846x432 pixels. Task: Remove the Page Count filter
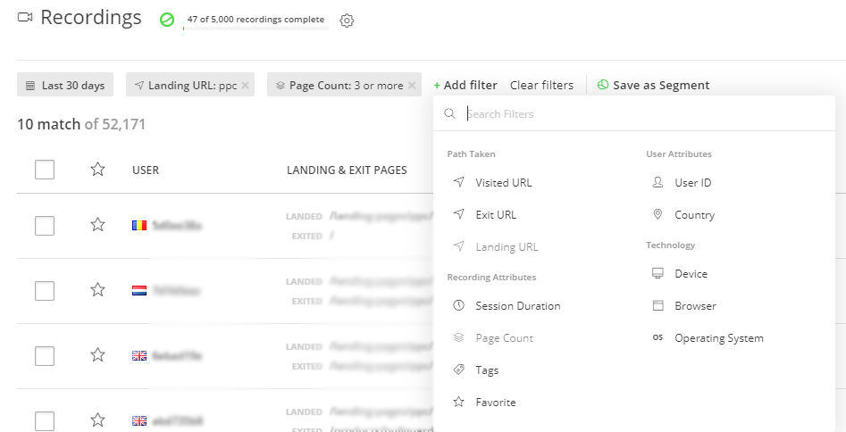coord(412,85)
